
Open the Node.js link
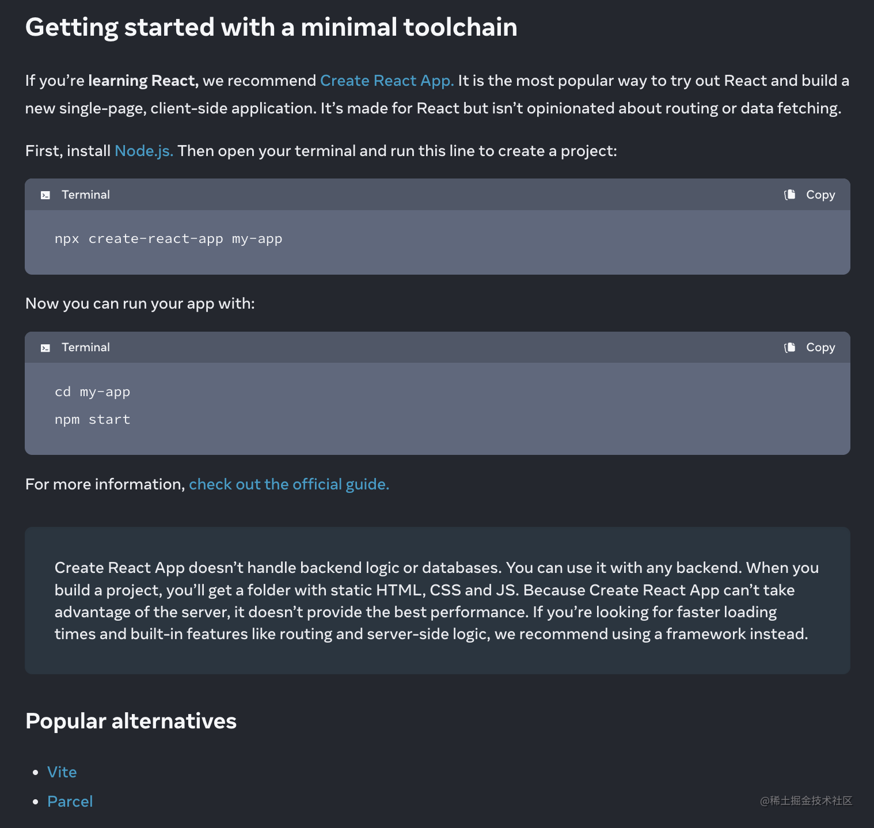tap(144, 151)
